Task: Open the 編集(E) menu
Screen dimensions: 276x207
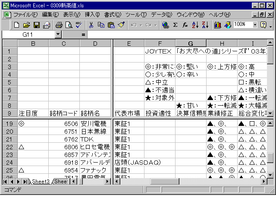Action: 50,14
